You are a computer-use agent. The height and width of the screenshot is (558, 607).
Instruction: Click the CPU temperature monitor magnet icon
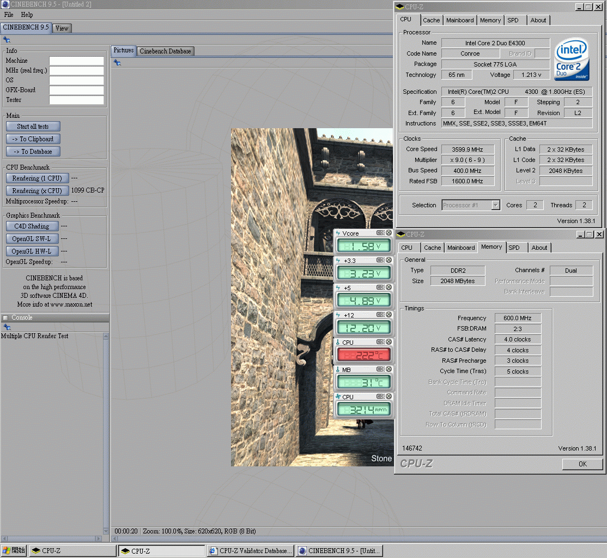[x=380, y=342]
